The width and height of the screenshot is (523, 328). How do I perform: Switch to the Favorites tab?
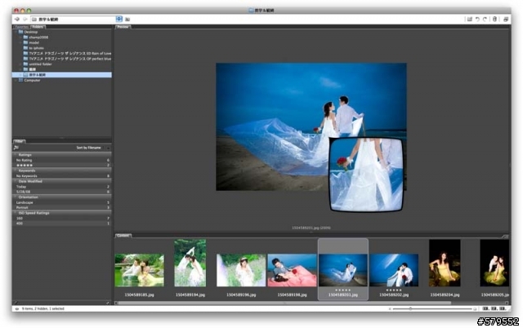pyautogui.click(x=22, y=27)
